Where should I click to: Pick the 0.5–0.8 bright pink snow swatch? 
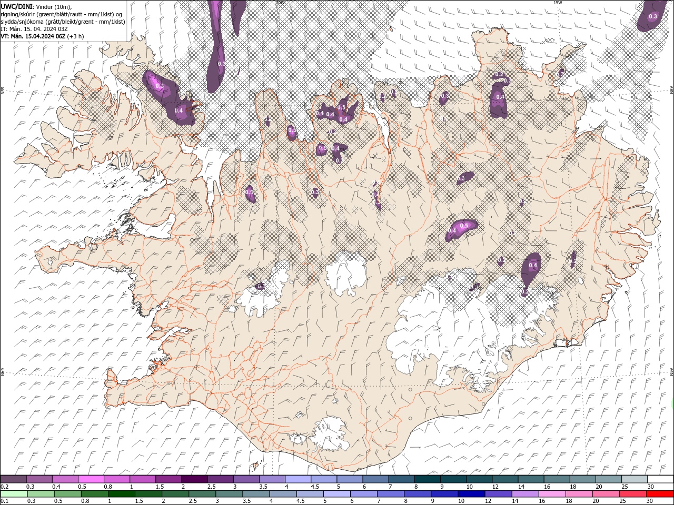(91, 479)
